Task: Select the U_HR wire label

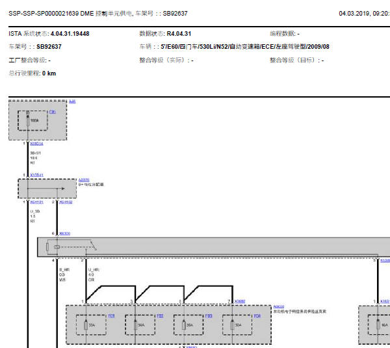Action: 94,270
